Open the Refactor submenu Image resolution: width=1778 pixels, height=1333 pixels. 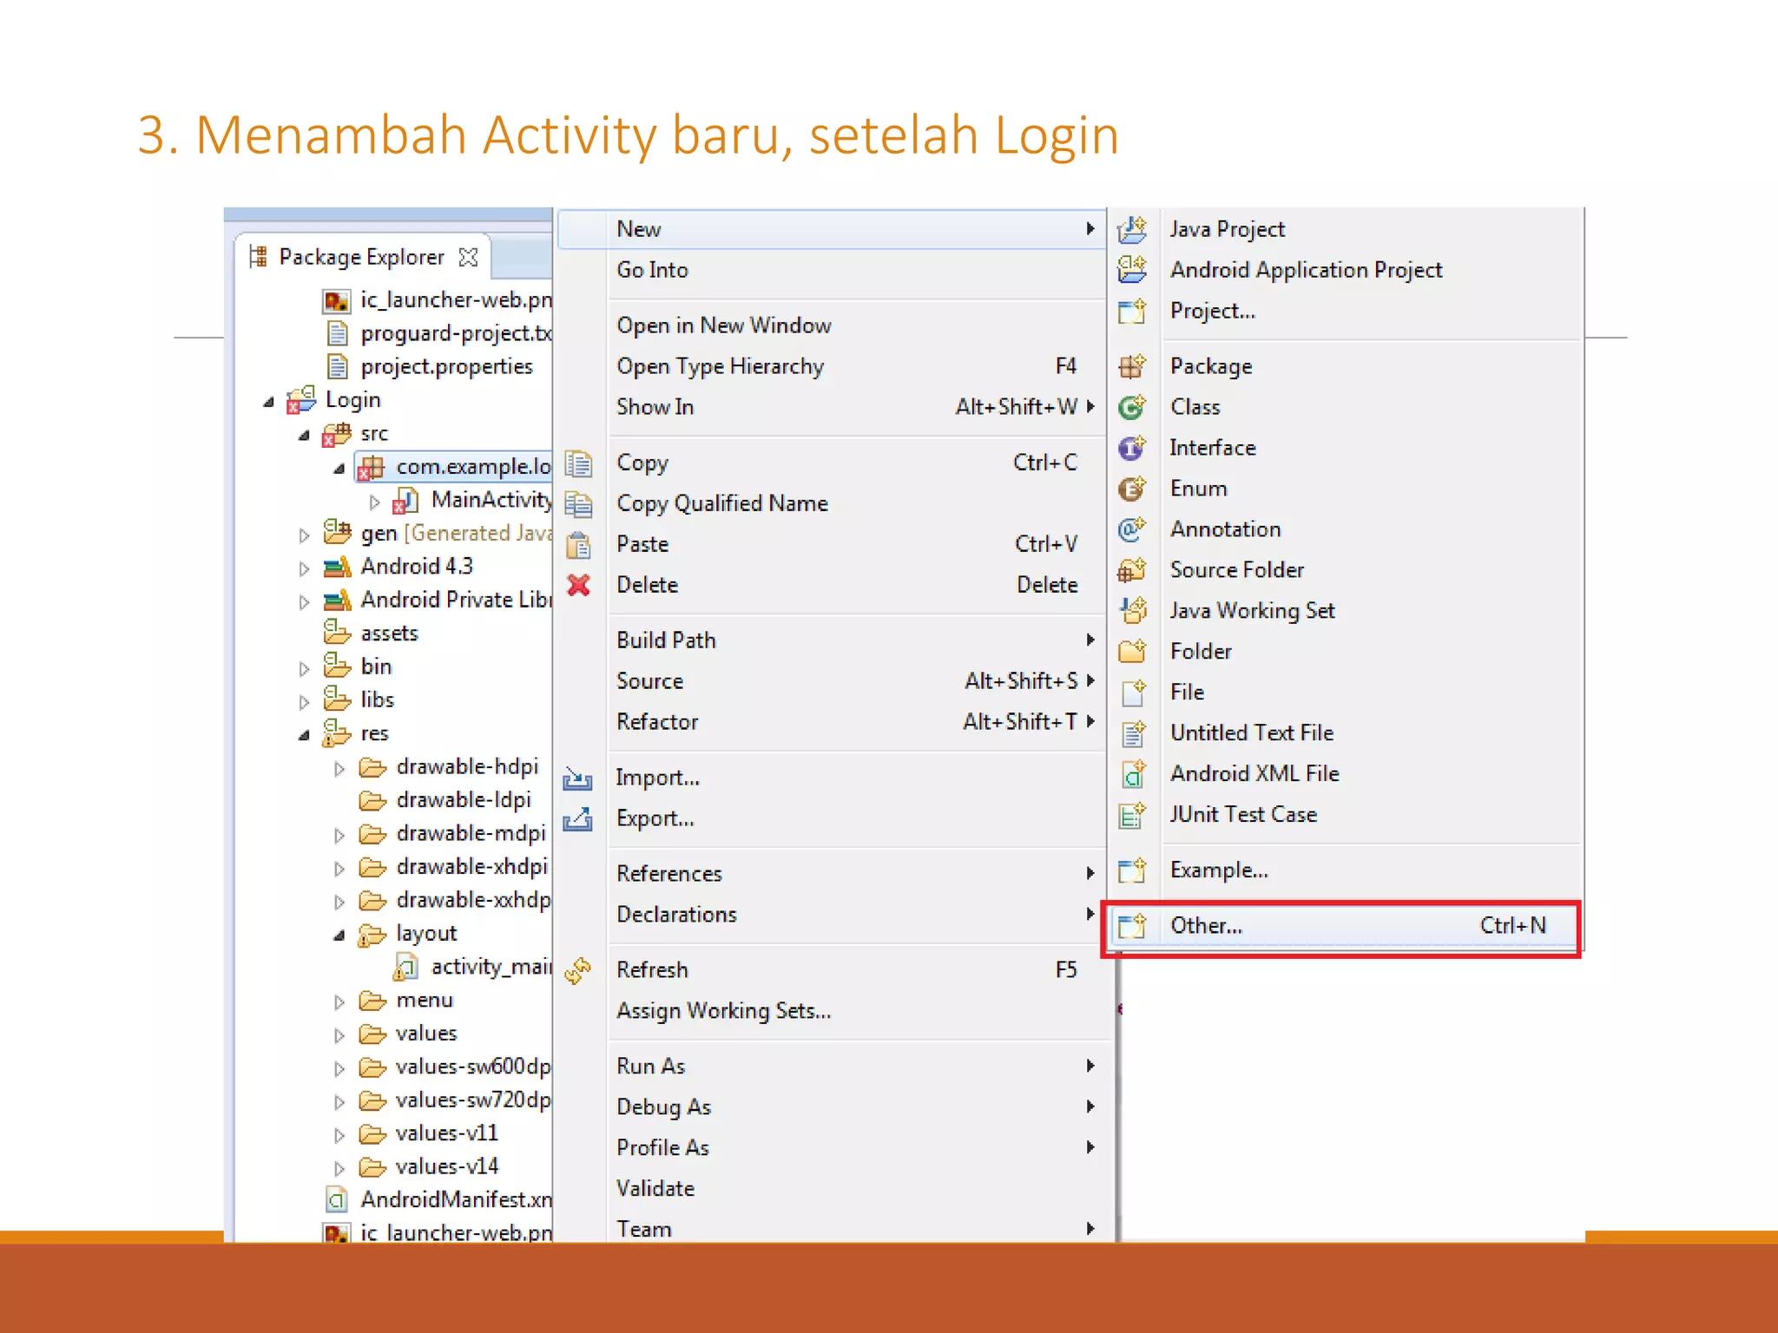coord(832,722)
